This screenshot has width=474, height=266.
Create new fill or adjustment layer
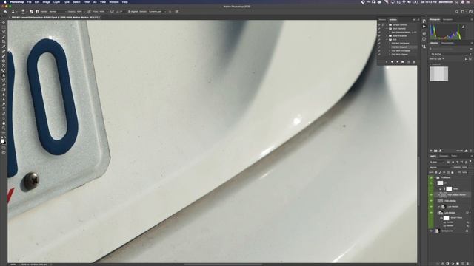[453, 264]
